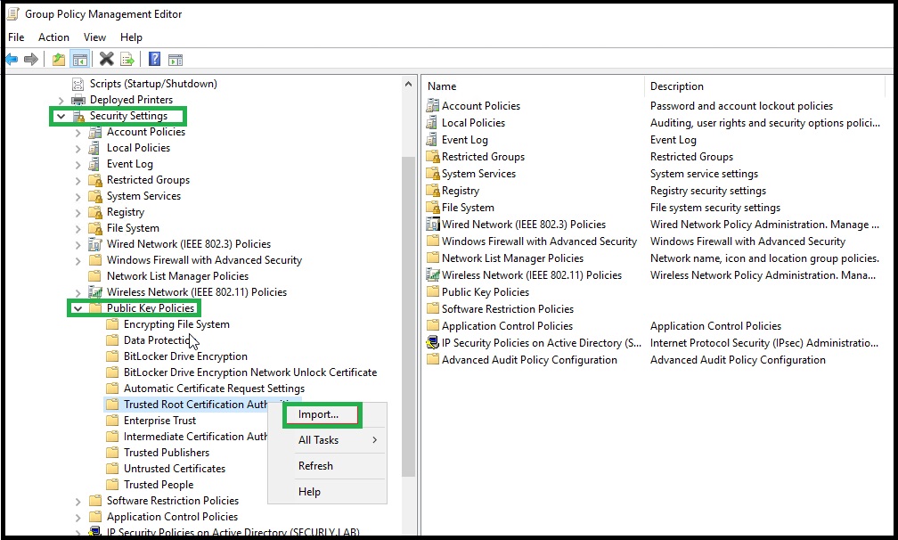Click the blue Help question mark icon
This screenshot has height=540, width=898.
[x=154, y=60]
